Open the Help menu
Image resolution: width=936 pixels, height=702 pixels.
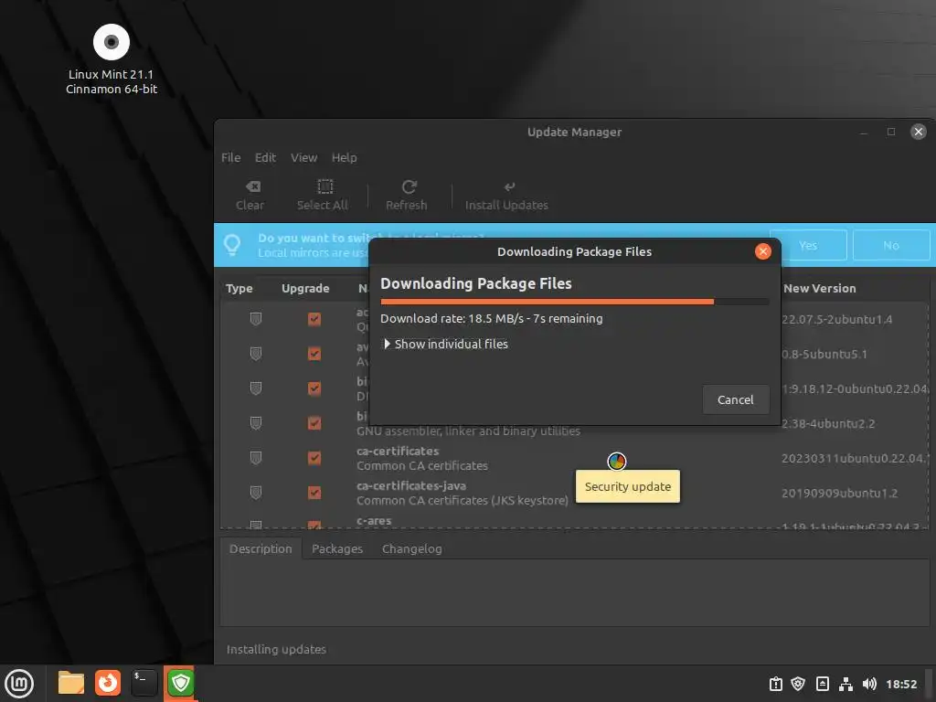[x=344, y=157]
